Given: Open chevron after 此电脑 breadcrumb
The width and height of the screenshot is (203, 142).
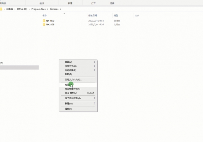Looking at the screenshot, I should point(15,9).
